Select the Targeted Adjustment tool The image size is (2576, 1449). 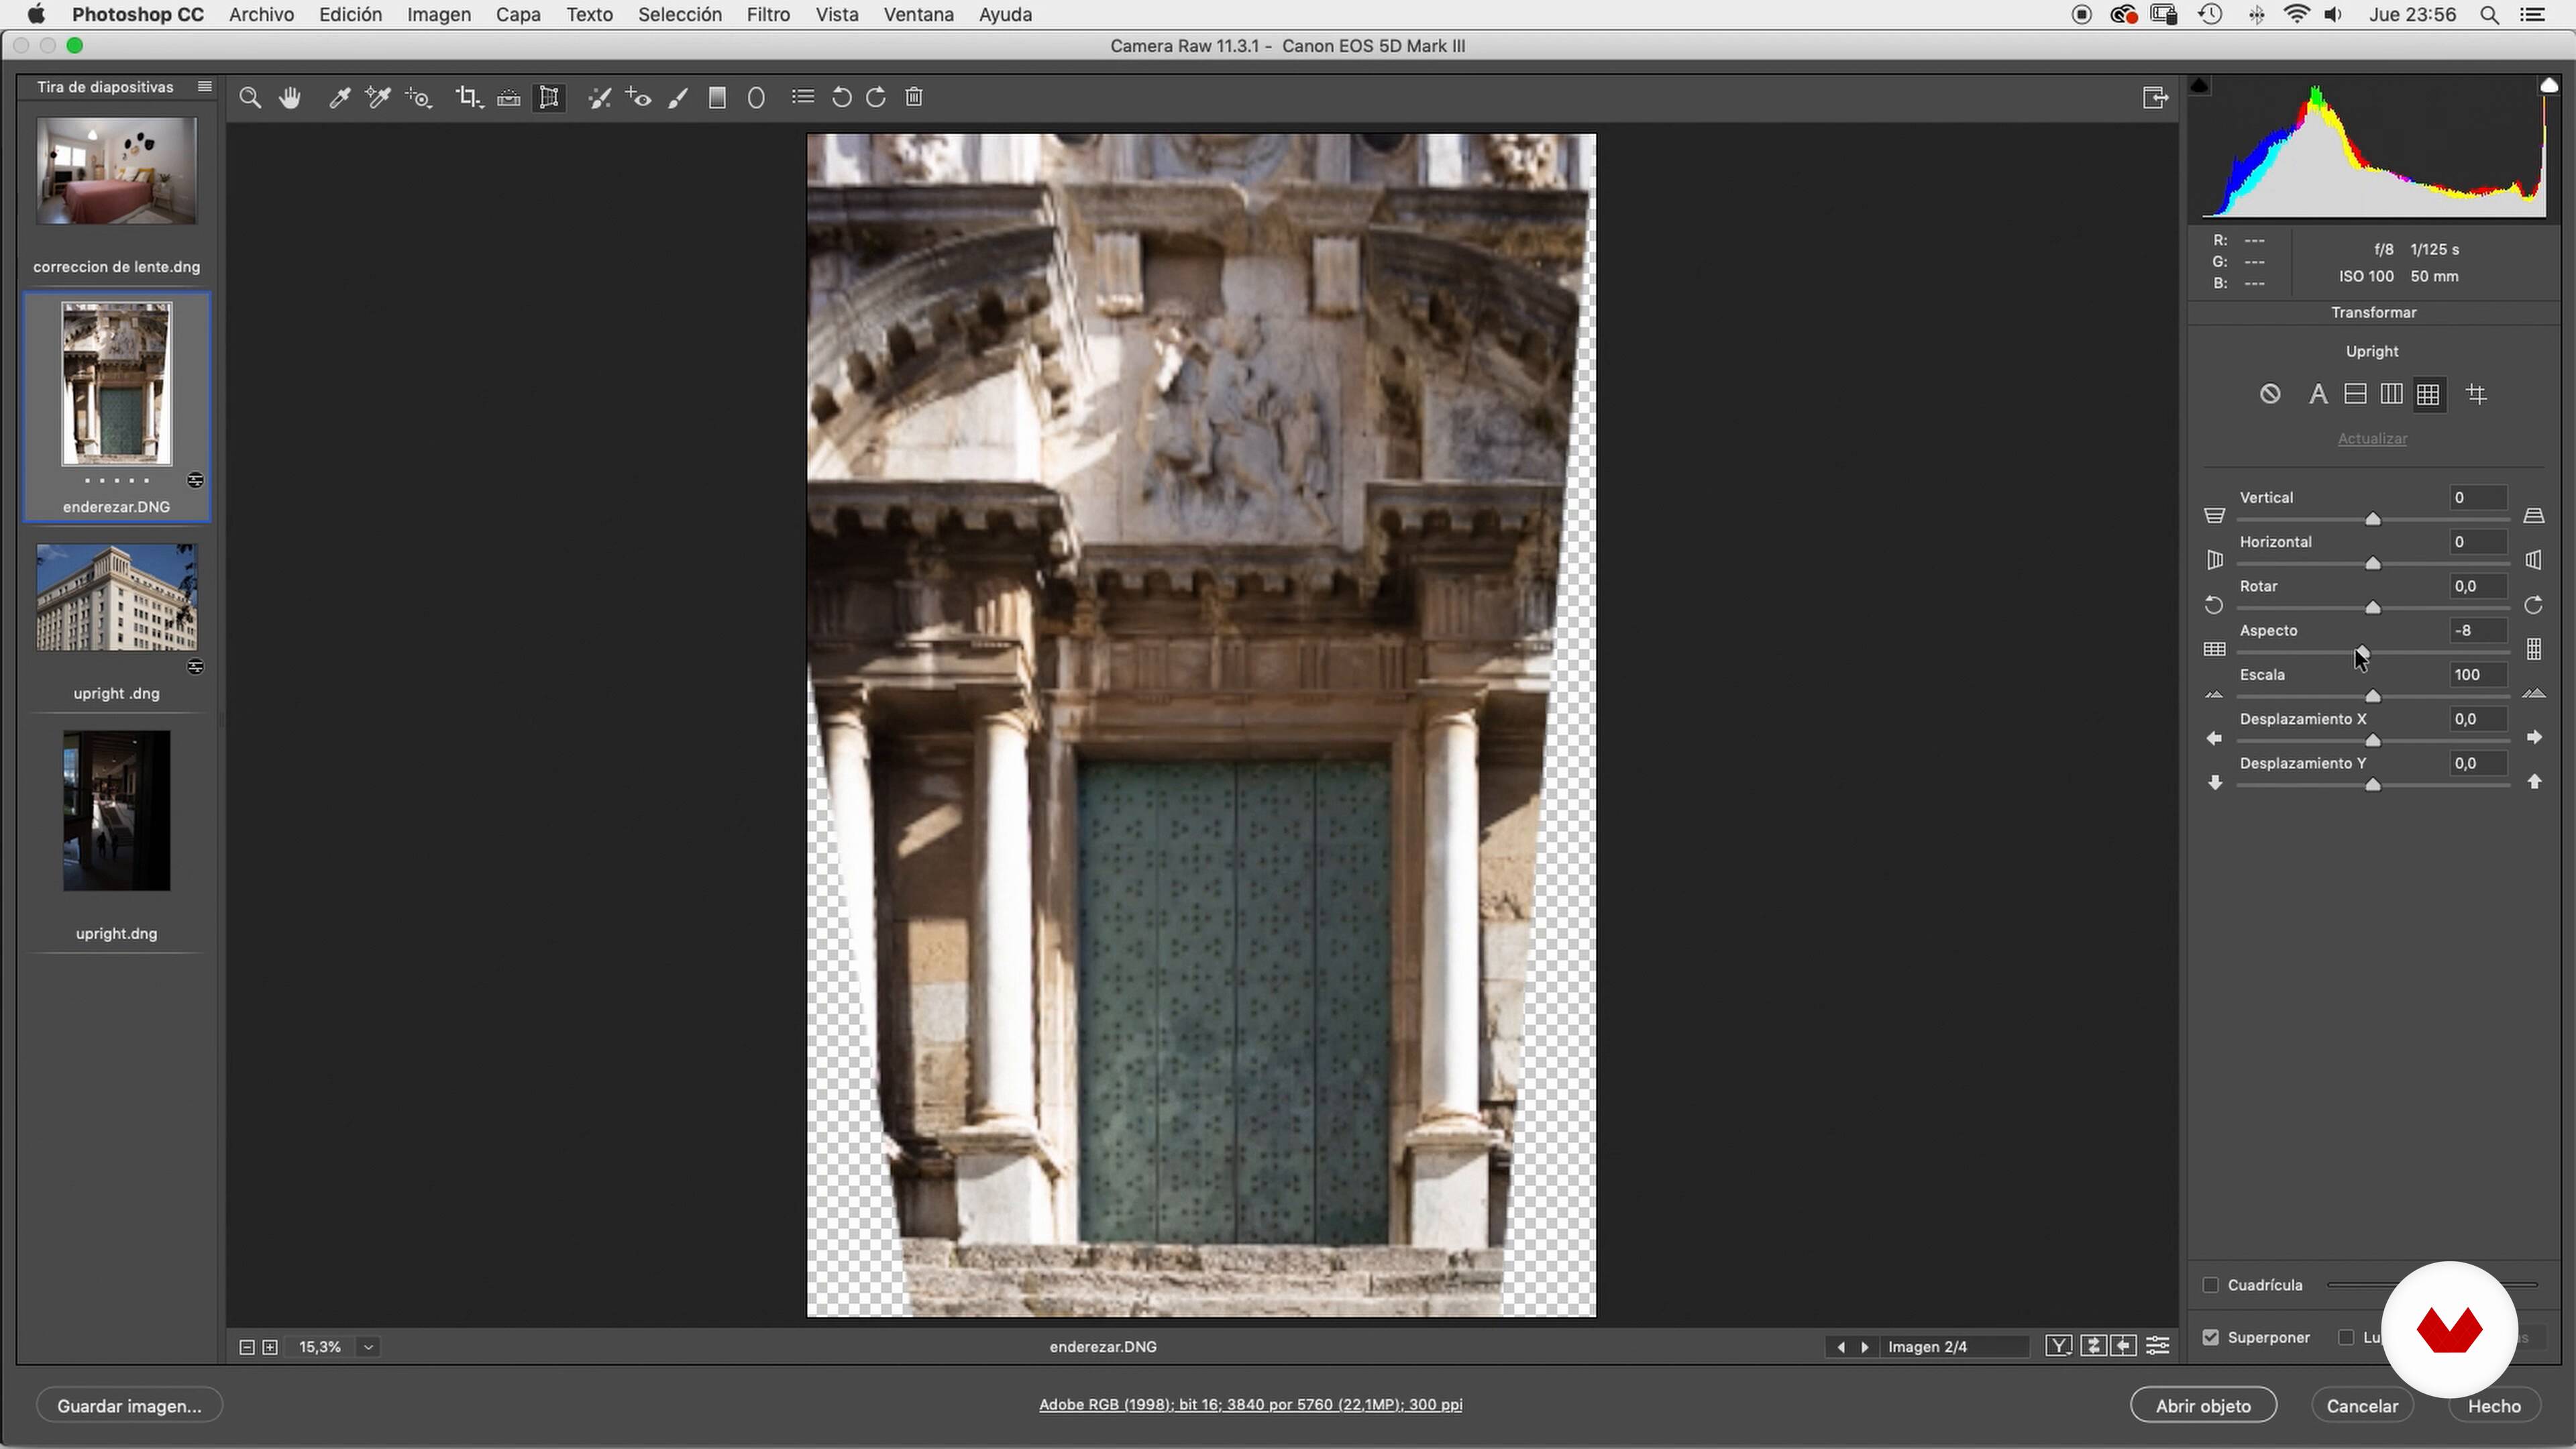click(418, 98)
